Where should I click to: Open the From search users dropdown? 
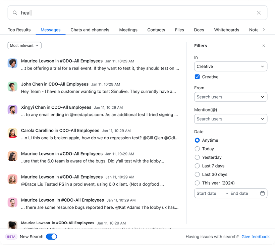pyautogui.click(x=231, y=97)
